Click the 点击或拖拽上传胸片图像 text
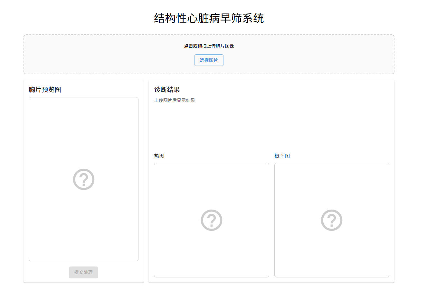This screenshot has height=289, width=436. pyautogui.click(x=209, y=46)
